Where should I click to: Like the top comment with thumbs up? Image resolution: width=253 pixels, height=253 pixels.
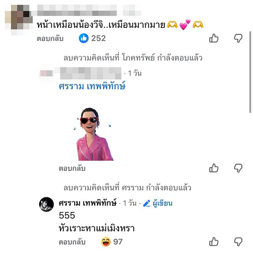pyautogui.click(x=214, y=39)
